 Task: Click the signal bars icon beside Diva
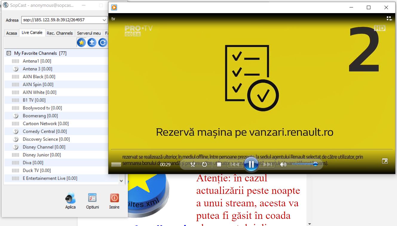16,163
